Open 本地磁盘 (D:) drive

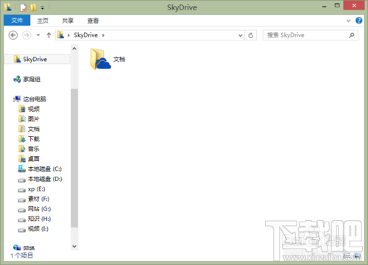coord(45,179)
